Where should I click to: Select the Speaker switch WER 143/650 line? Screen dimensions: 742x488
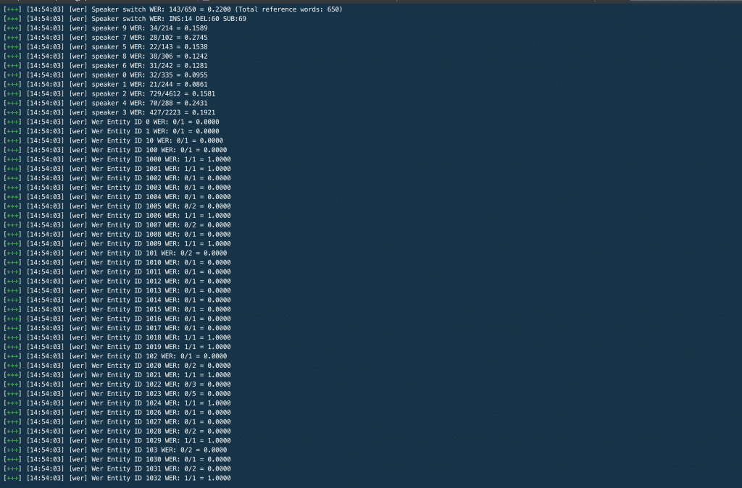click(x=172, y=9)
